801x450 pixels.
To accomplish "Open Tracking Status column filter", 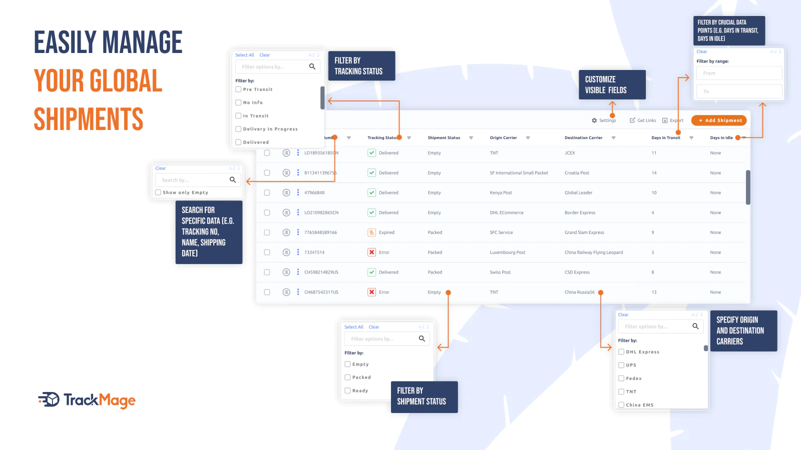I will pos(409,138).
